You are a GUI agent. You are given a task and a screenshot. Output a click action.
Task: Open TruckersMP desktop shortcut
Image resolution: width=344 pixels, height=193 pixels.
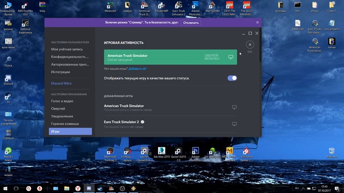point(161,7)
